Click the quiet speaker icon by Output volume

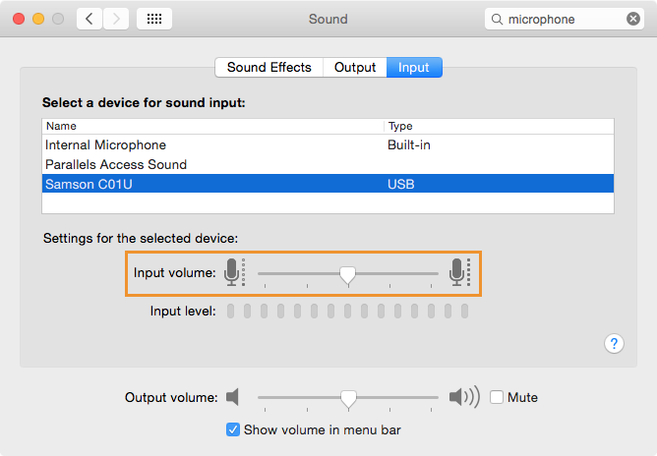[x=232, y=396]
